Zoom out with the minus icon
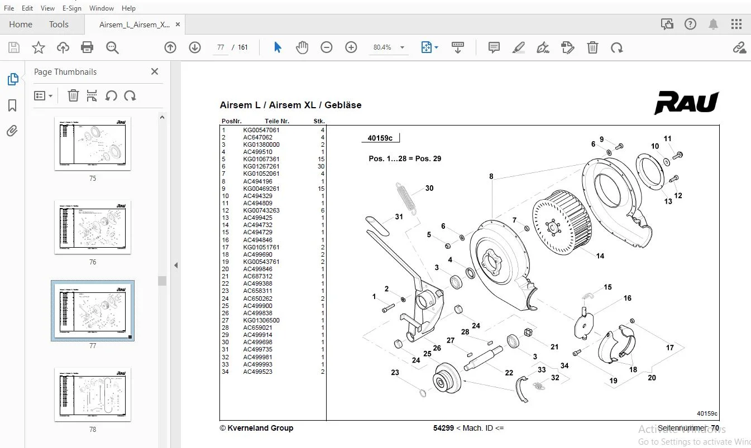The image size is (751, 448). tap(327, 47)
